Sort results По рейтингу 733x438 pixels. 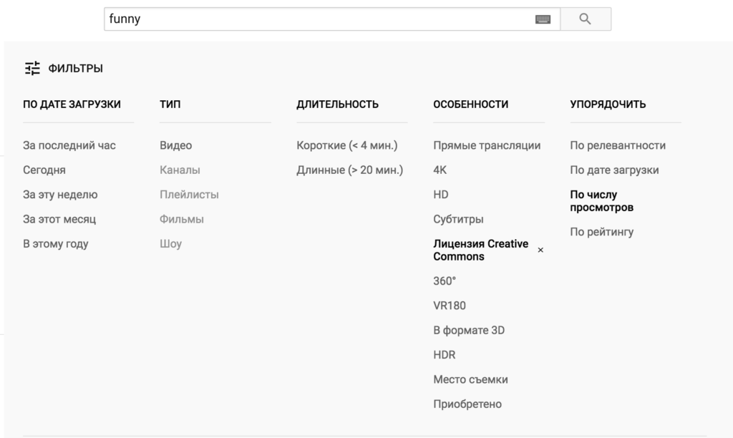tap(601, 232)
